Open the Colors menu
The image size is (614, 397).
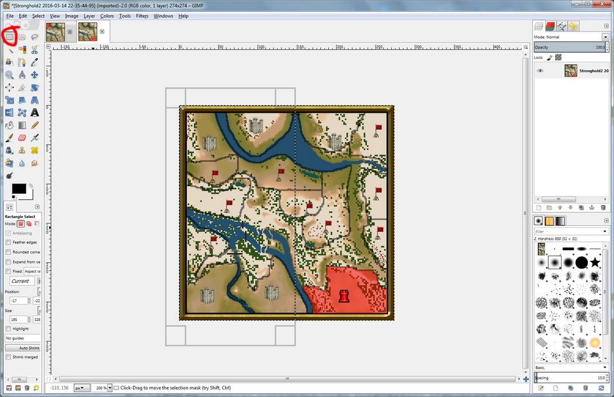pos(107,16)
